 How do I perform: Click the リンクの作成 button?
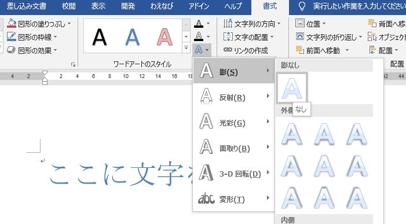point(246,50)
